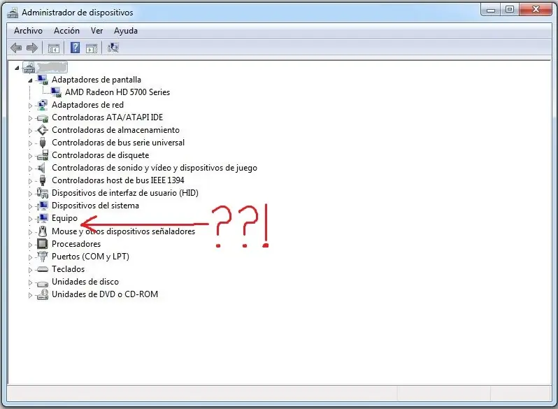Expand Adaptadores de red
The height and width of the screenshot is (409, 558).
[30, 106]
